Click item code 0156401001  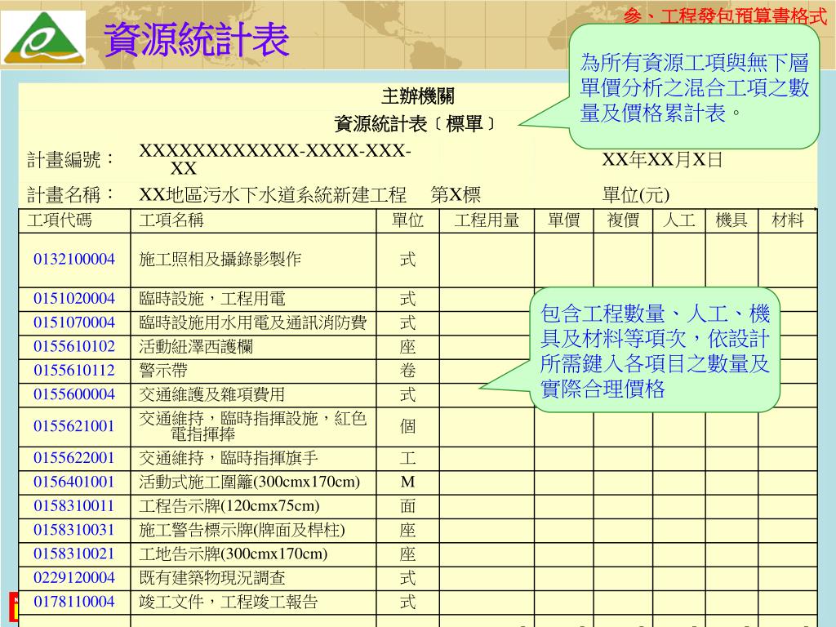(74, 482)
